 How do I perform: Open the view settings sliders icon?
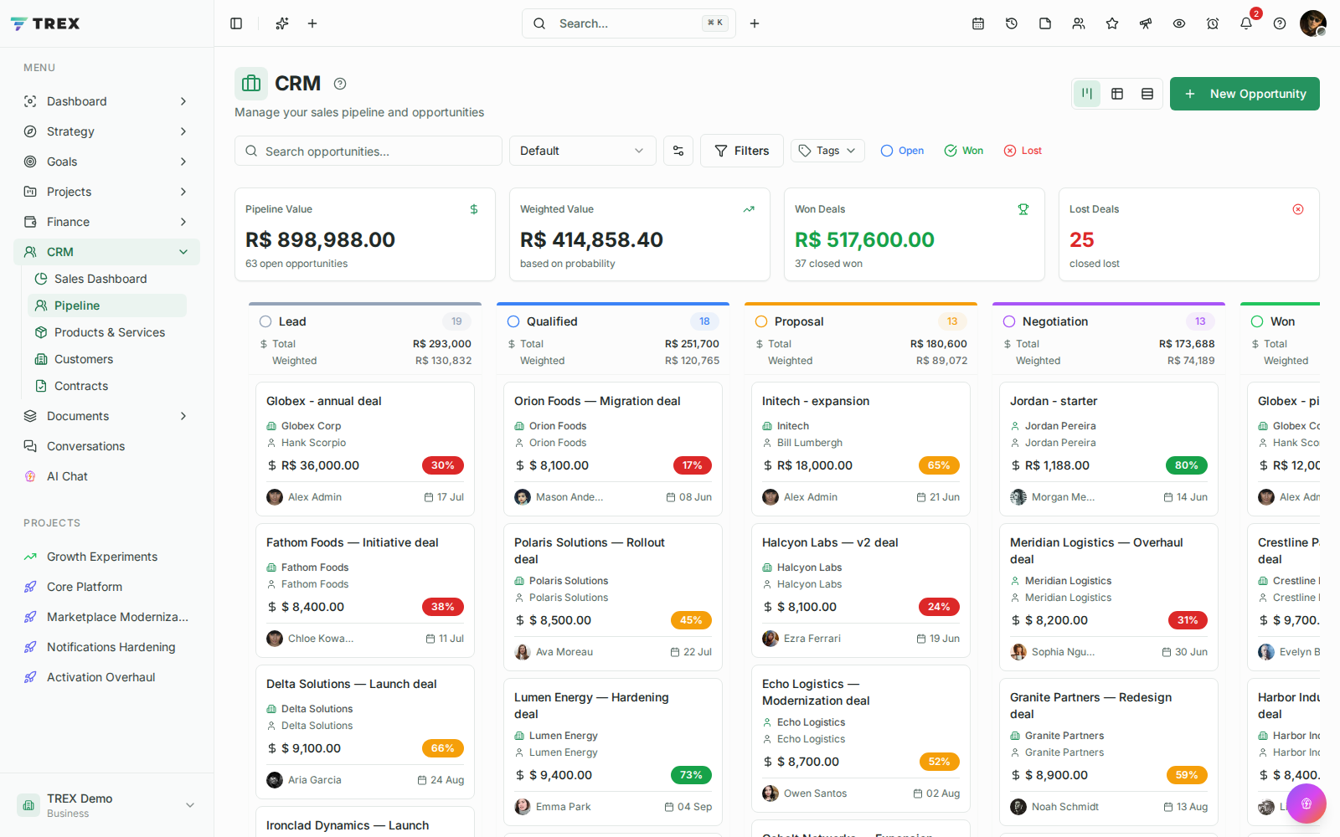(678, 151)
